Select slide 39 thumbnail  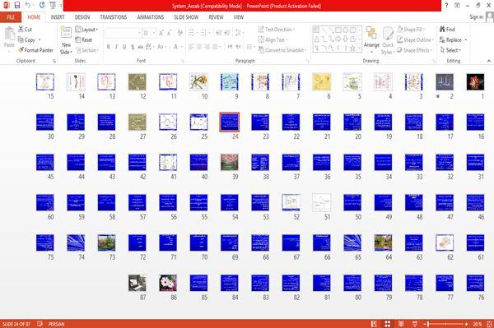(x=230, y=162)
